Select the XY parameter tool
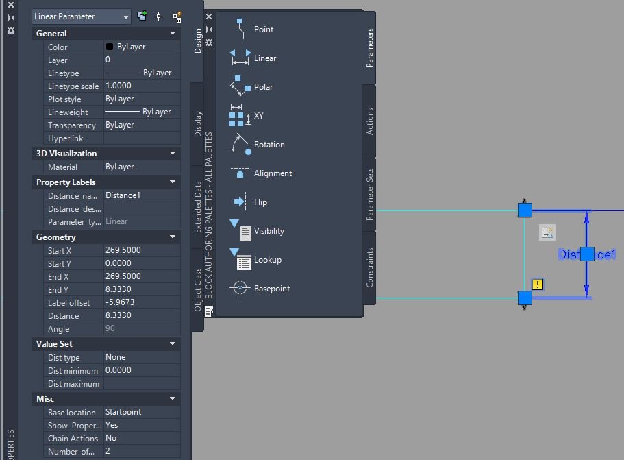The width and height of the screenshot is (624, 460). pyautogui.click(x=247, y=115)
